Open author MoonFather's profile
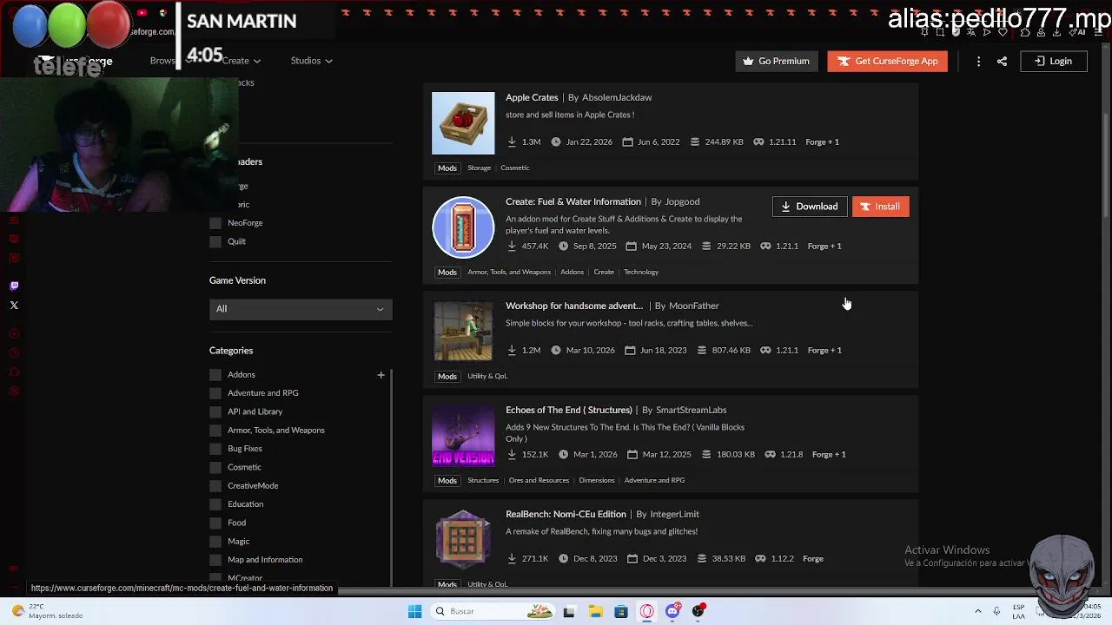The width and height of the screenshot is (1112, 625). (694, 306)
